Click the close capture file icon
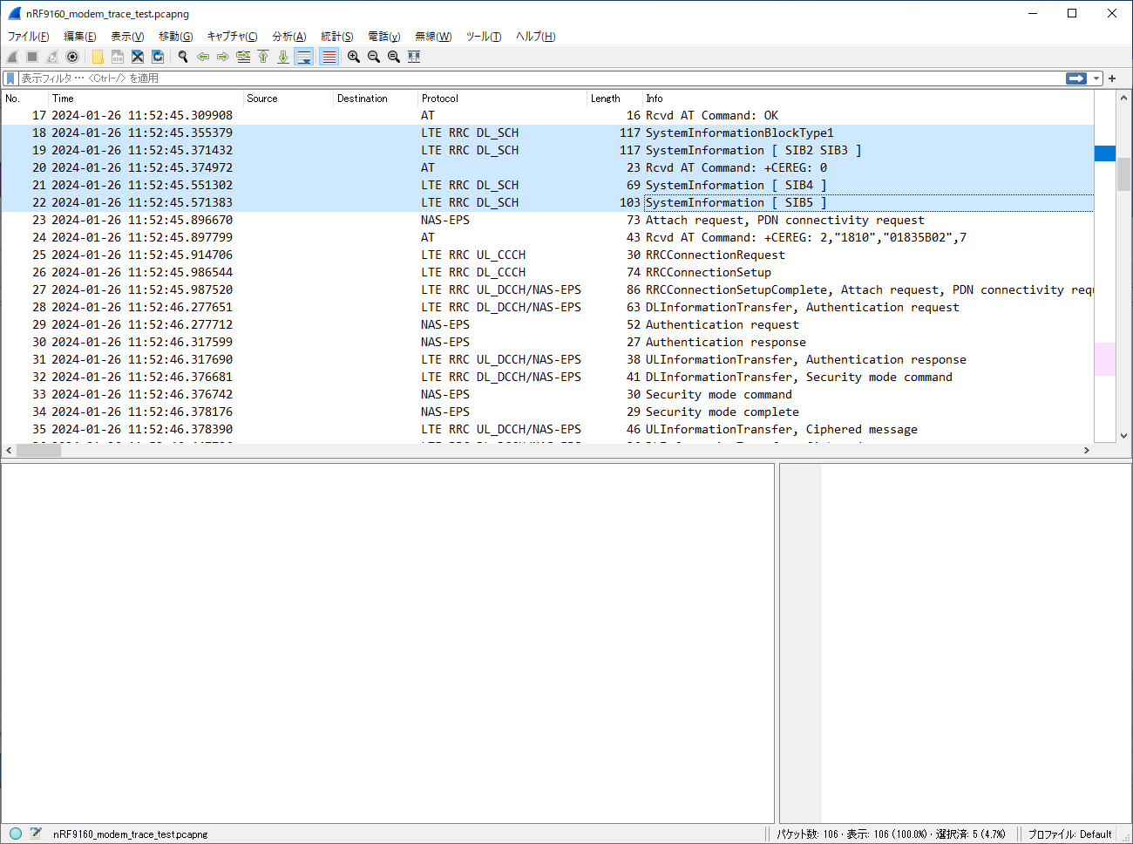1133x844 pixels. [138, 57]
